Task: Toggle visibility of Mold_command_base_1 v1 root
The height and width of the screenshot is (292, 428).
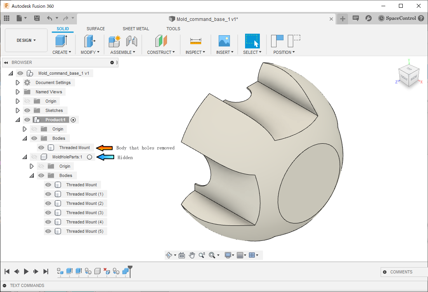Action: tap(20, 73)
